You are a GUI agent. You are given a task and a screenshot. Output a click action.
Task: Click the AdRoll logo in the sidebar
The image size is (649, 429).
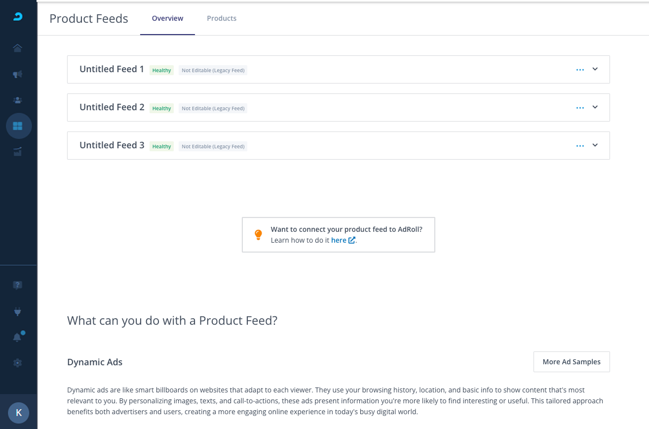18,17
